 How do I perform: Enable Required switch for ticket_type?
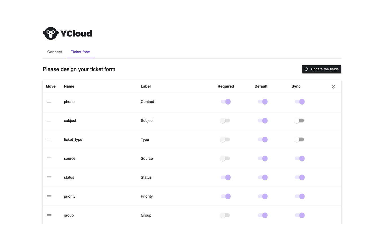(x=225, y=139)
